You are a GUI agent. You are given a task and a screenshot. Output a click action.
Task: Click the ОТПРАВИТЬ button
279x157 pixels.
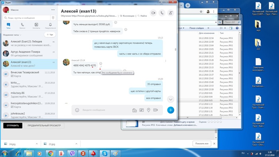pyautogui.click(x=13, y=126)
